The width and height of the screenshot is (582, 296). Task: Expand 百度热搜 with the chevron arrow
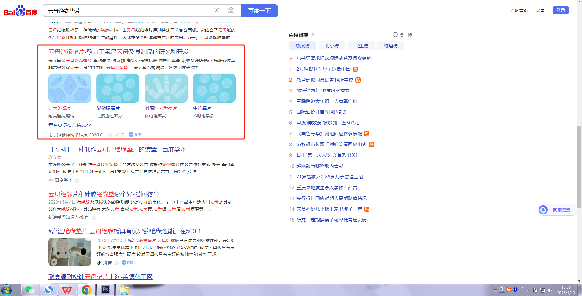point(313,35)
